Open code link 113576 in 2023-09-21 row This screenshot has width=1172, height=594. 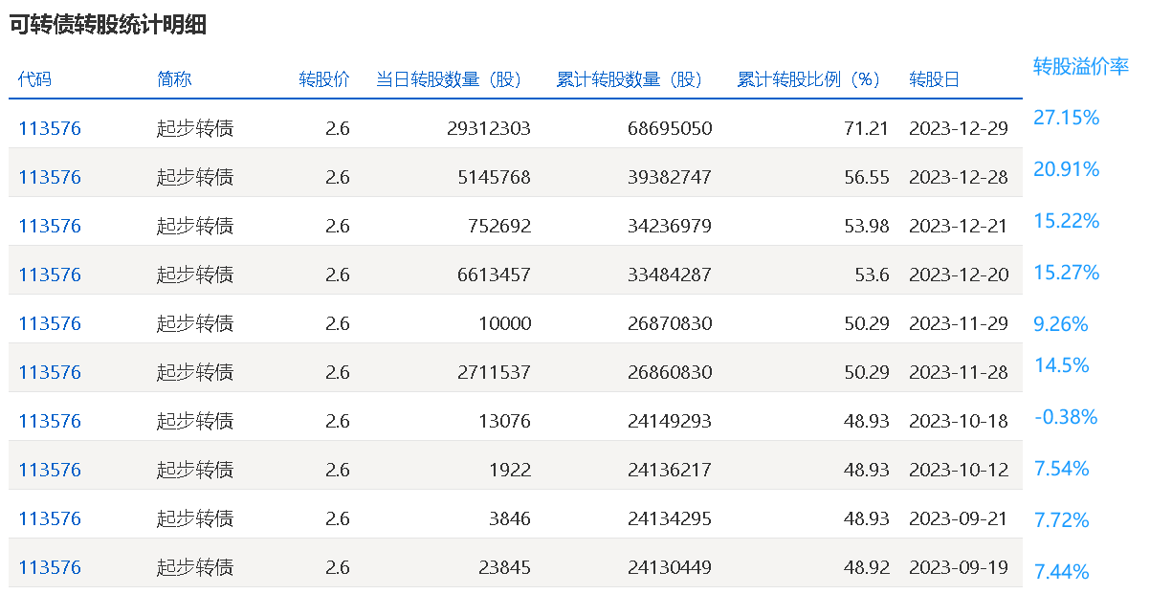coord(50,518)
